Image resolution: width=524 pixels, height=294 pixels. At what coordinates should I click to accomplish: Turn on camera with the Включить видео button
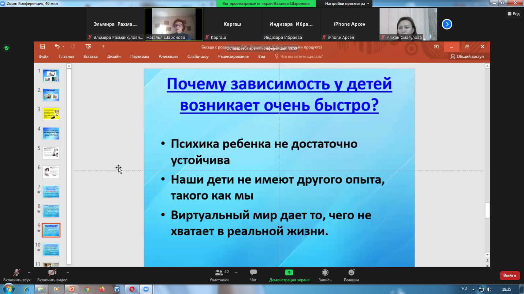point(52,275)
